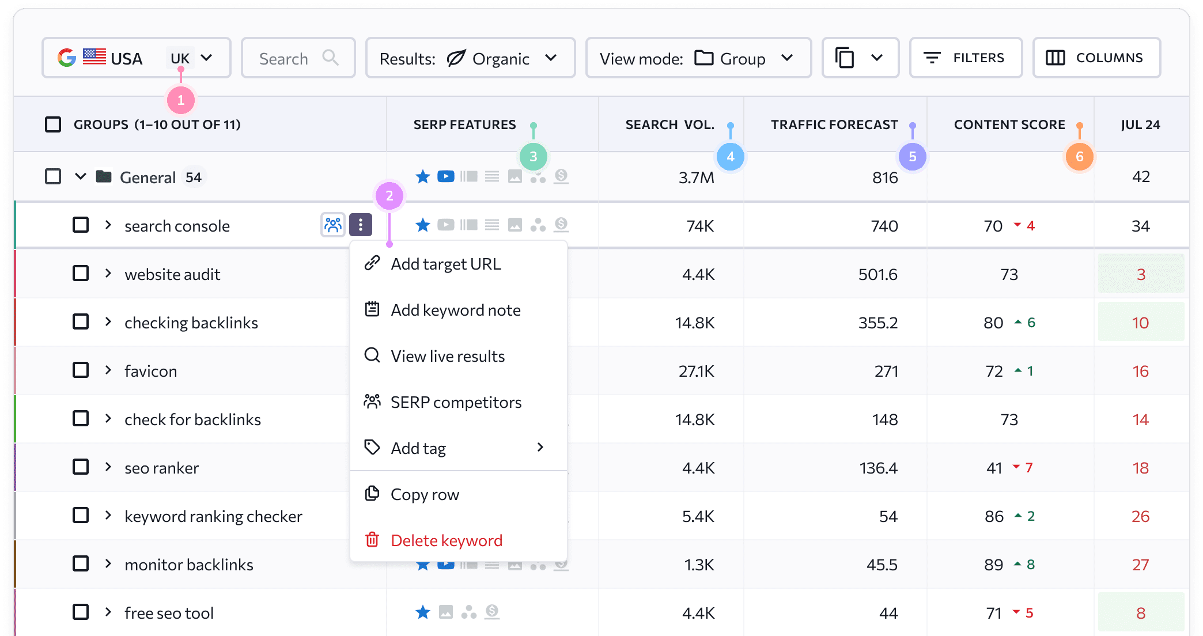Choose Delete keyword
This screenshot has width=1203, height=636.
click(459, 540)
